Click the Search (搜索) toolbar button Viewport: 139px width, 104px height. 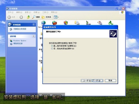pyautogui.click(x=36, y=17)
